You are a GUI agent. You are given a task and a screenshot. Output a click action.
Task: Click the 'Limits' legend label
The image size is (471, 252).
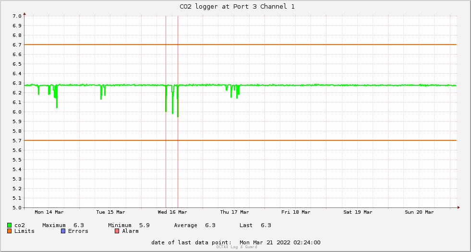pos(24,231)
